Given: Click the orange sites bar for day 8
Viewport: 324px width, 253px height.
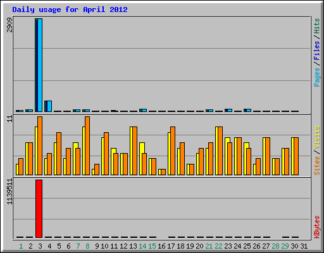Looking at the screenshot, I should (x=87, y=145).
